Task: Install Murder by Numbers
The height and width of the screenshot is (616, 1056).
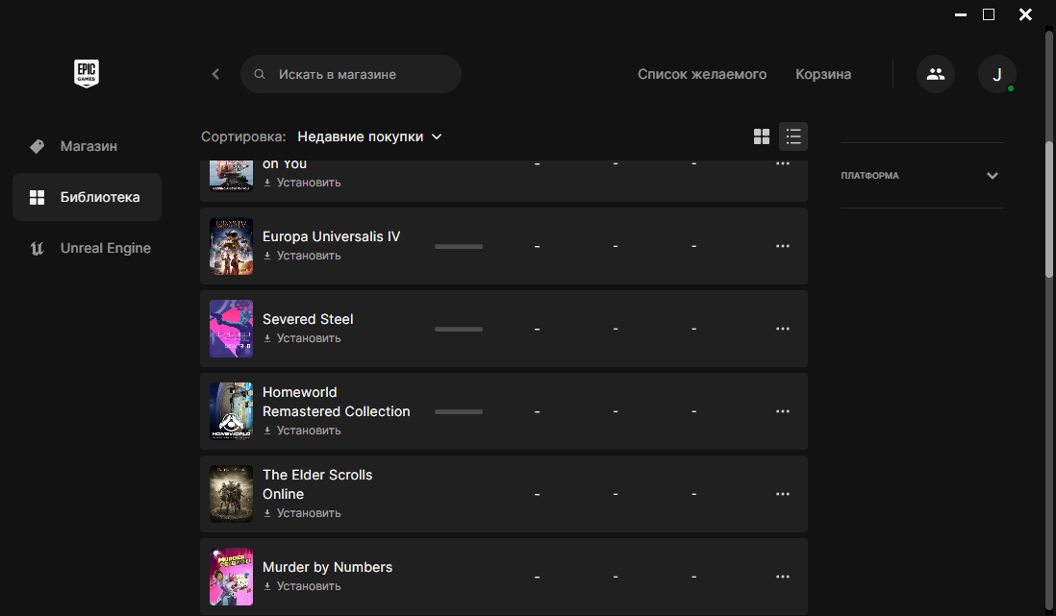Action: pos(302,586)
